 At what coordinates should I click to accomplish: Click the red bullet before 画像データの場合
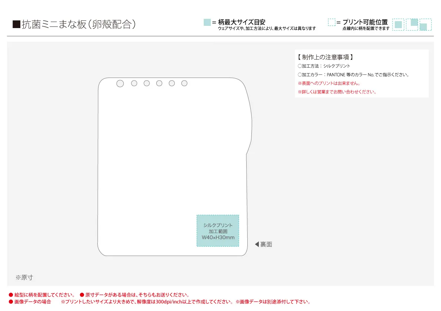(11, 302)
